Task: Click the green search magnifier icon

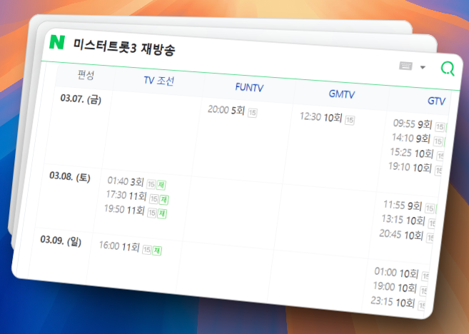Action: coord(448,69)
